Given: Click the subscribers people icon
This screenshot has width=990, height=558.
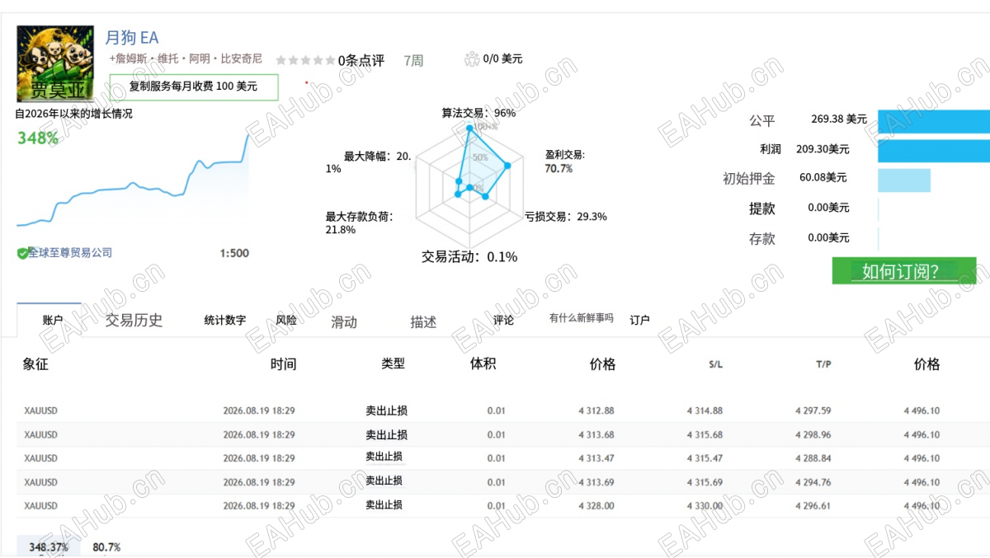Looking at the screenshot, I should [472, 59].
